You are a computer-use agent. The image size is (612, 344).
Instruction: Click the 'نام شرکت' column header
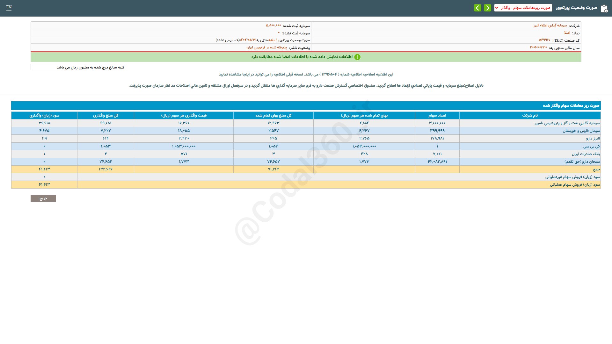coord(530,115)
